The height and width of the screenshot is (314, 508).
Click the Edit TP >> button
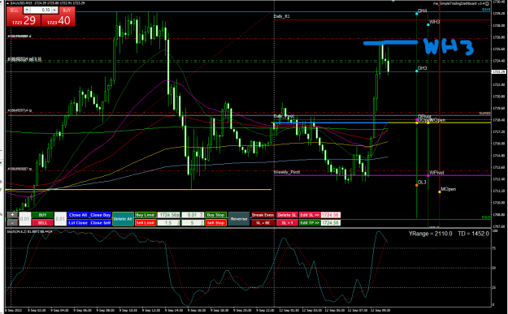(310, 223)
